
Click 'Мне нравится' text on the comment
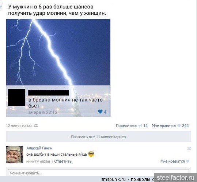click(x=173, y=161)
